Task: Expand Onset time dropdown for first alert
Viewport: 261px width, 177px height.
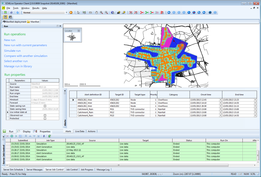Action: point(220,100)
